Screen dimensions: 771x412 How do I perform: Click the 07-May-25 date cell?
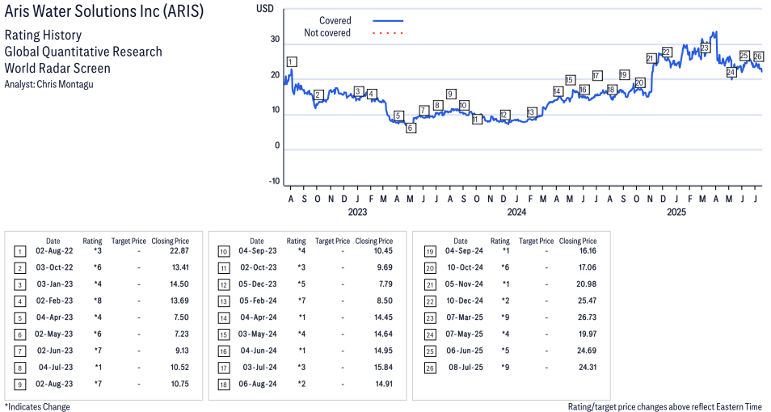(x=464, y=334)
